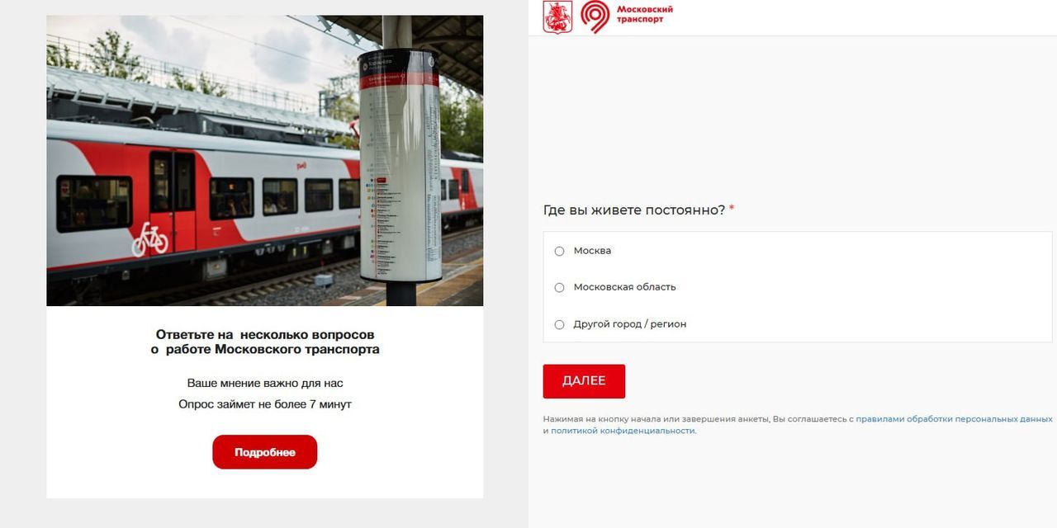
Task: Select the 'Московская область' radio button
Action: tap(559, 287)
